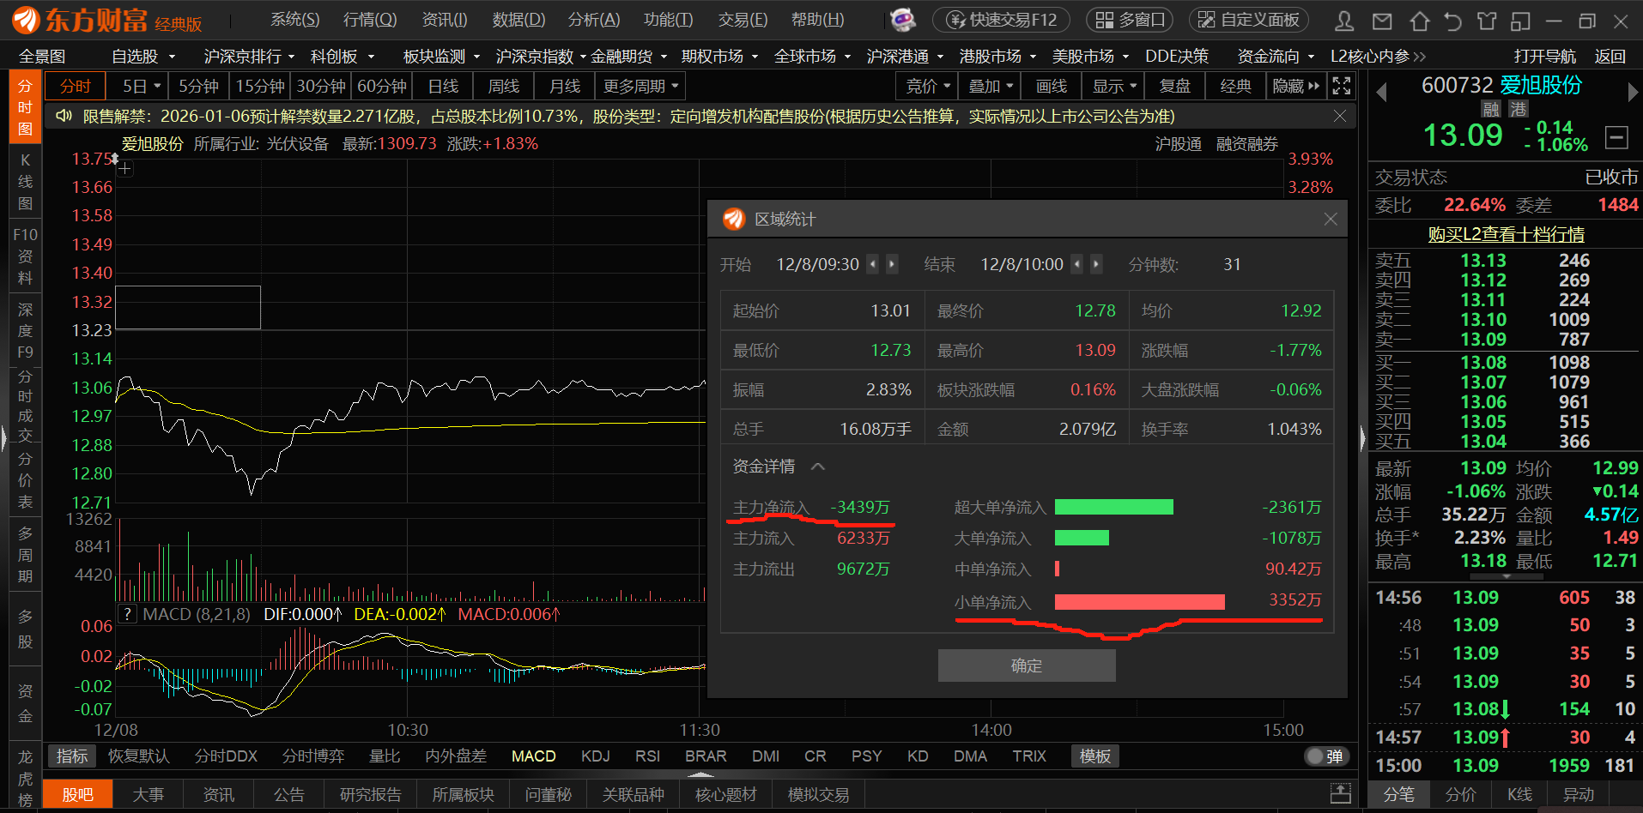Step the 开始 time forward
The height and width of the screenshot is (813, 1643).
click(x=892, y=264)
